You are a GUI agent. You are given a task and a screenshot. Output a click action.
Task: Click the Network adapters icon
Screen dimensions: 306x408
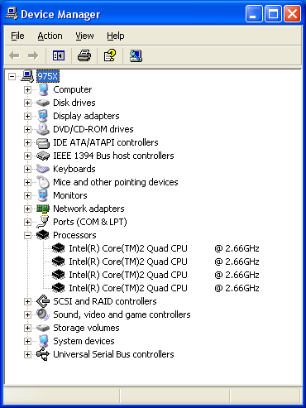pos(43,209)
